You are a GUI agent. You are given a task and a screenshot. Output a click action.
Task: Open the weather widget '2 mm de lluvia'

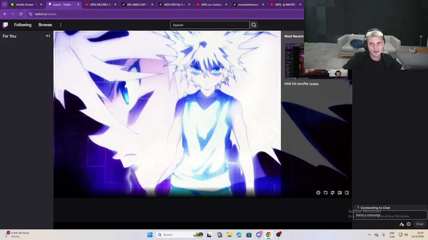pos(17,235)
